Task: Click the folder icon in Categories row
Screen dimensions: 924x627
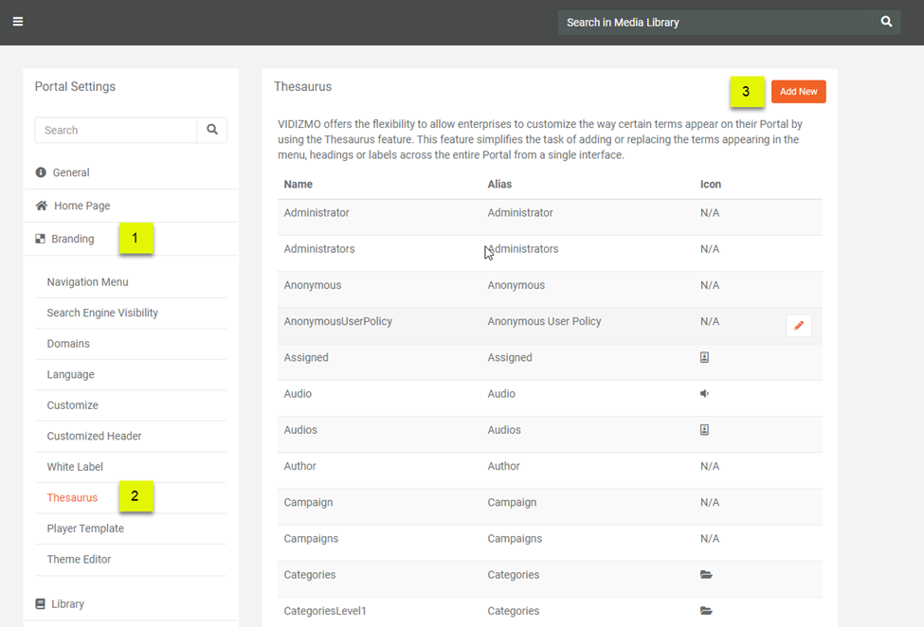Action: tap(706, 575)
